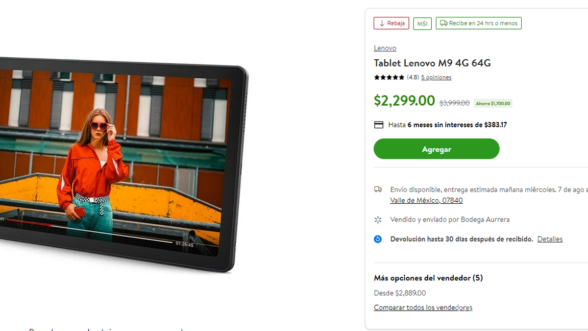
Task: Select the MSI badge
Action: point(422,23)
